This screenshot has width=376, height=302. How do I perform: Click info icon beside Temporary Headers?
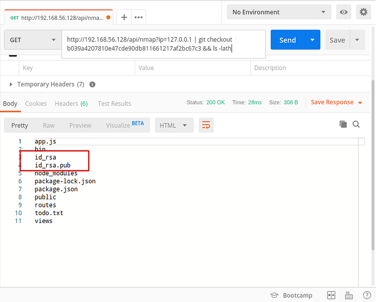point(92,84)
